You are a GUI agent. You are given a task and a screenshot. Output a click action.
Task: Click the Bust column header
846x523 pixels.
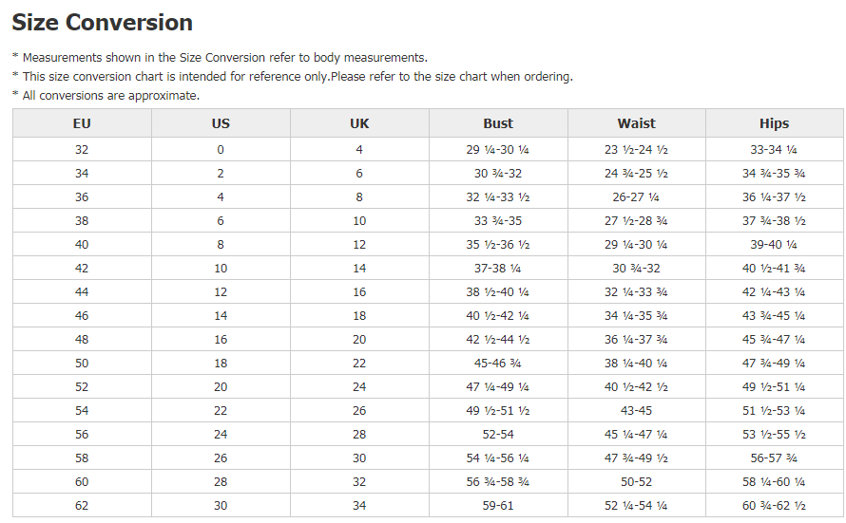(498, 123)
